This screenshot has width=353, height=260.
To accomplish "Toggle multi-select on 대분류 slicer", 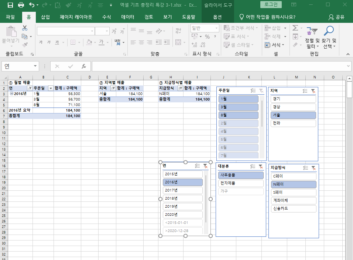I will tap(253, 166).
